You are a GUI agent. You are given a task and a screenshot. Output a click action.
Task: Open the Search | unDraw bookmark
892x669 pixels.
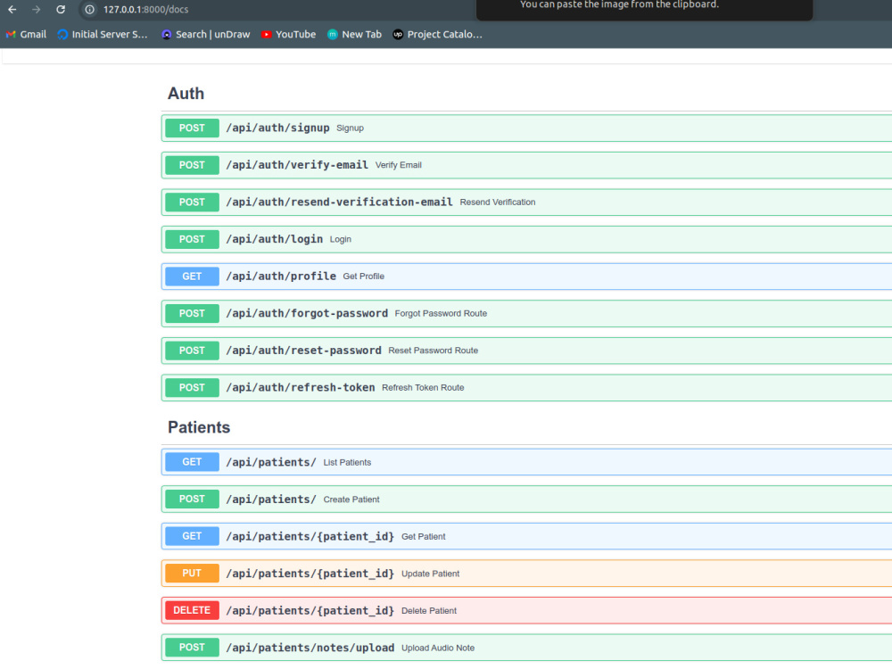[206, 34]
